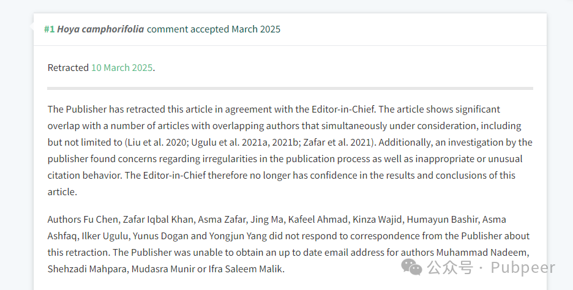Viewport: 573px width, 290px height.
Task: Click the 'comment accepted March 2025' text
Action: click(x=214, y=29)
